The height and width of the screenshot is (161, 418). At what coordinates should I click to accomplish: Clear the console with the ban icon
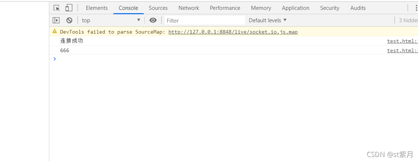click(69, 20)
